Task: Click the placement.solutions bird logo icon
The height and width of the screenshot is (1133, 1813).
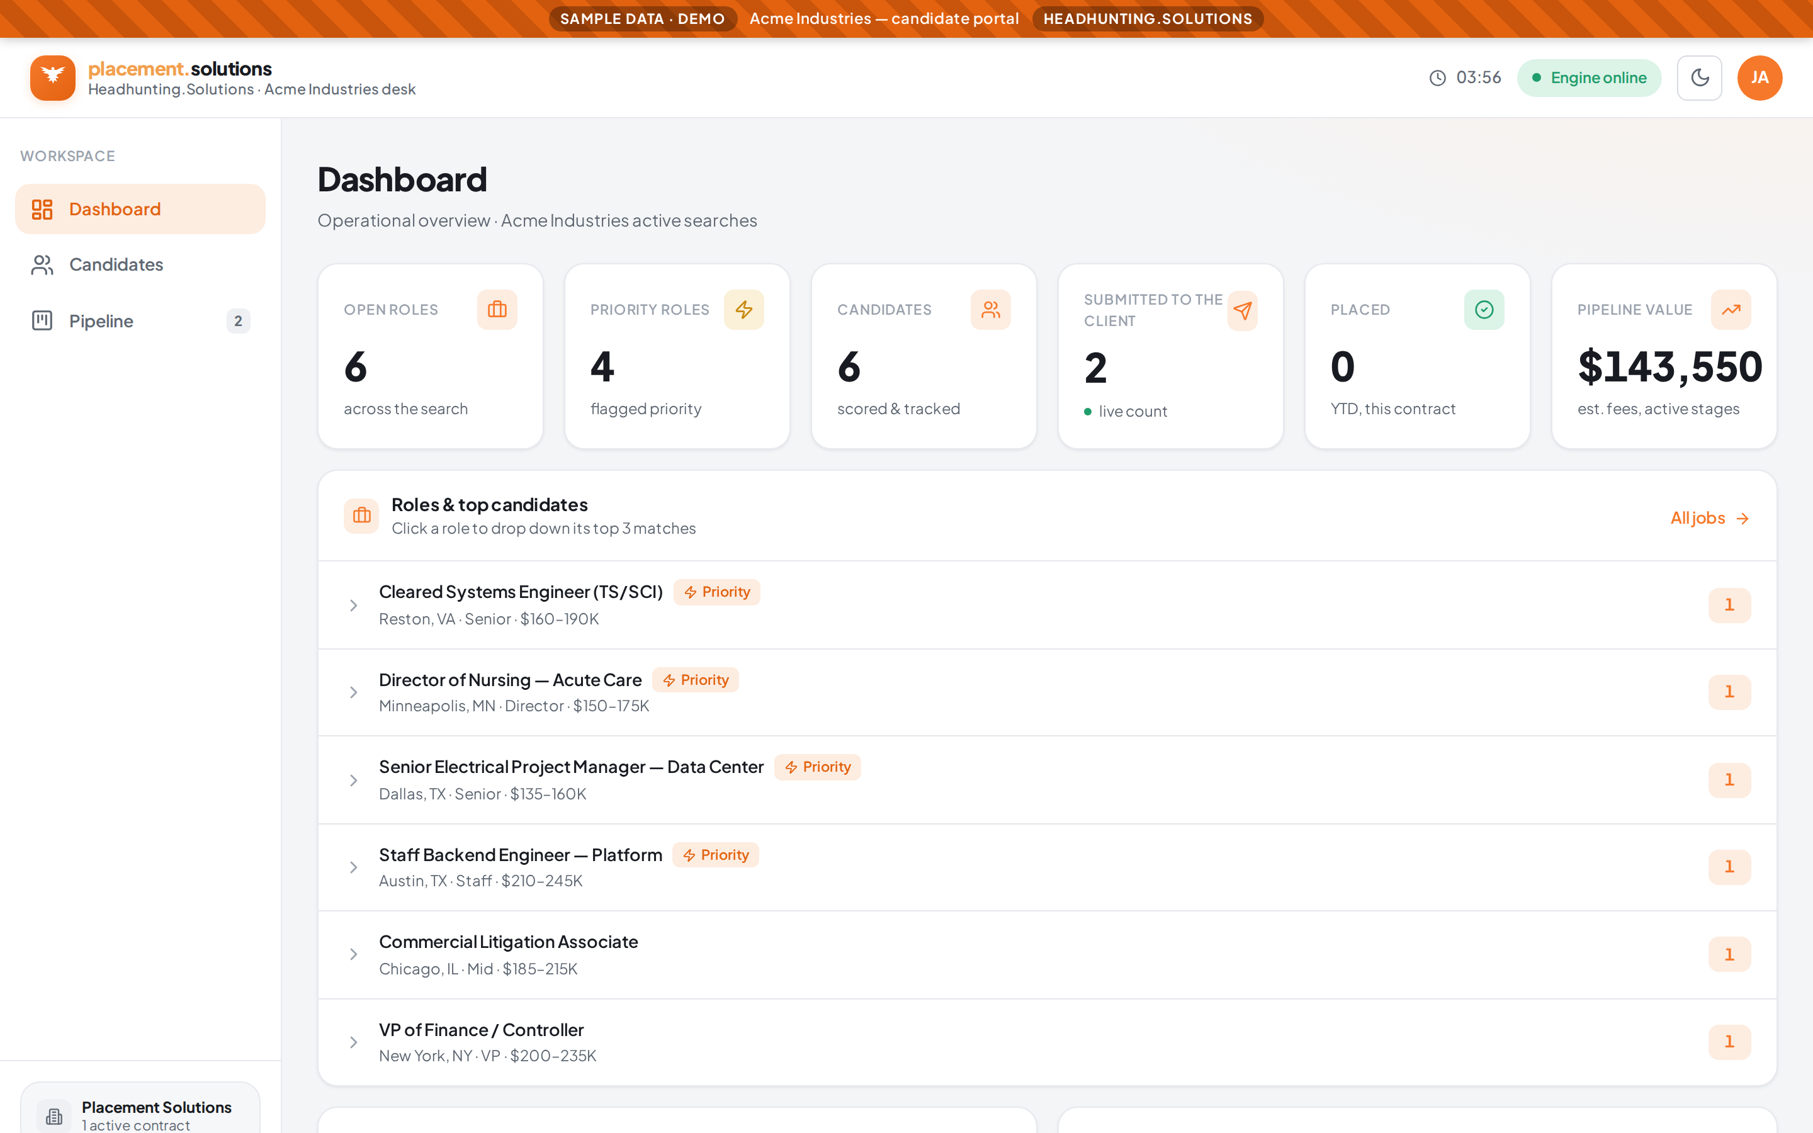Action: [x=52, y=77]
